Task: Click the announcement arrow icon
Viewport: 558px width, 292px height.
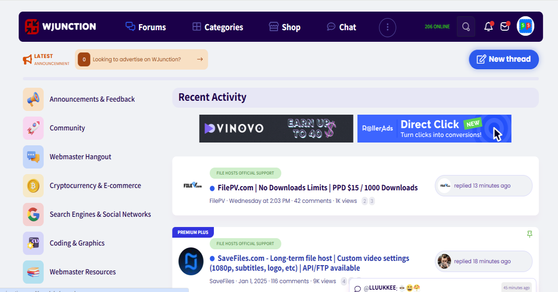Action: (x=200, y=59)
